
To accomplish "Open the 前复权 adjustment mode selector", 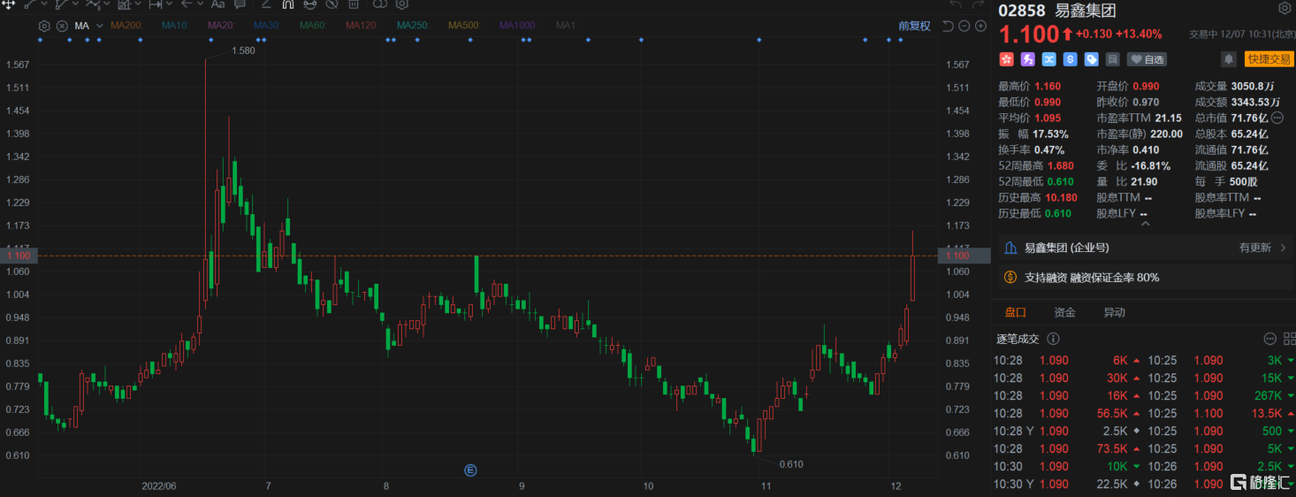I will 914,26.
